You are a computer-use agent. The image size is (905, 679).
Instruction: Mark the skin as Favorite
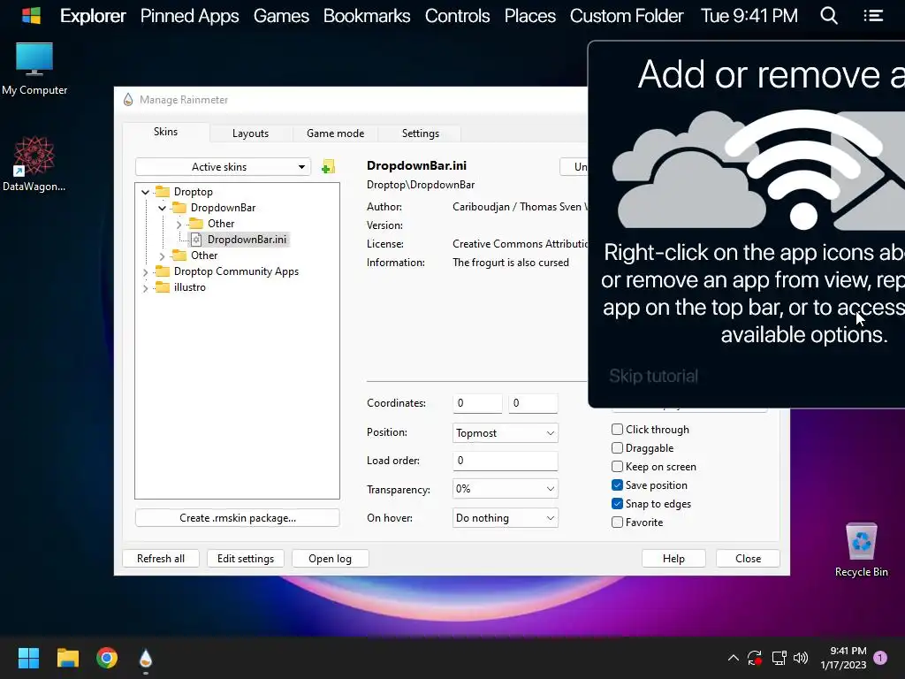617,522
